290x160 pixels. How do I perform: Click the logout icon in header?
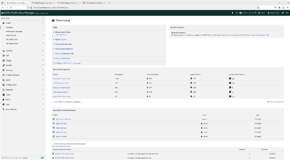287,13
